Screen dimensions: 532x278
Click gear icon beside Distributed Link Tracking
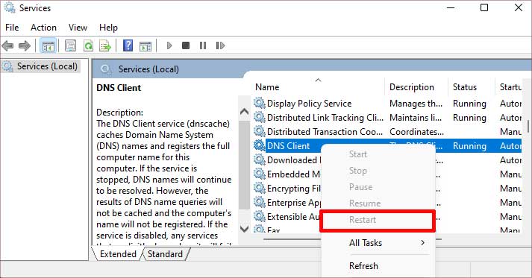tap(259, 117)
